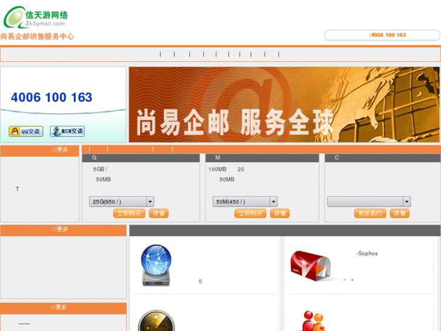Click the M plan header bar

click(262, 158)
